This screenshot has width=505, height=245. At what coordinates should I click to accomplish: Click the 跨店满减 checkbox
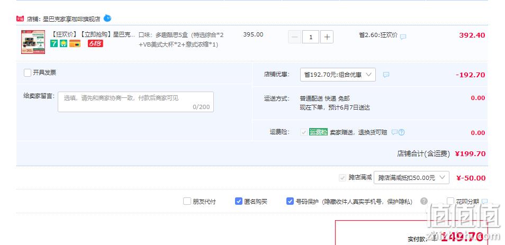coord(342,178)
